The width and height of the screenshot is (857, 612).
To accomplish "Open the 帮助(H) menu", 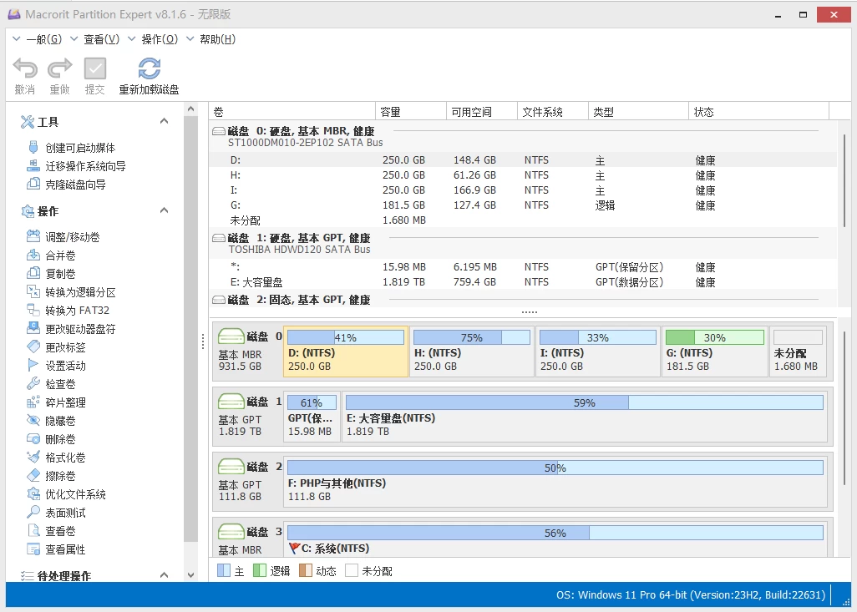I will pos(211,39).
